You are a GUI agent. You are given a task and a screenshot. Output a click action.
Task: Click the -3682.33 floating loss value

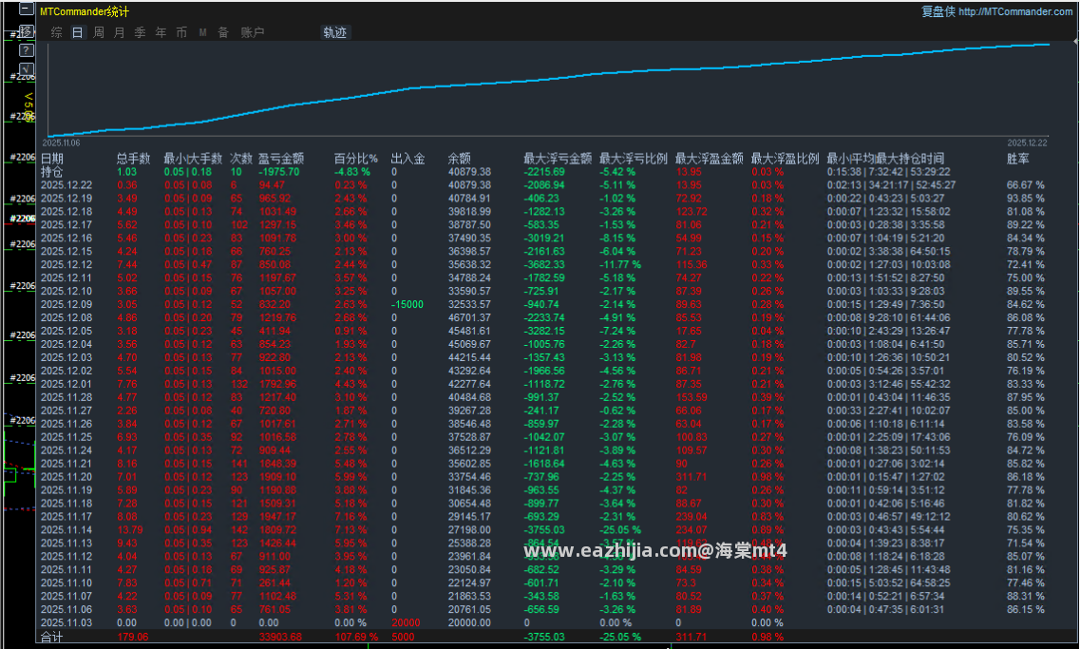(x=544, y=264)
